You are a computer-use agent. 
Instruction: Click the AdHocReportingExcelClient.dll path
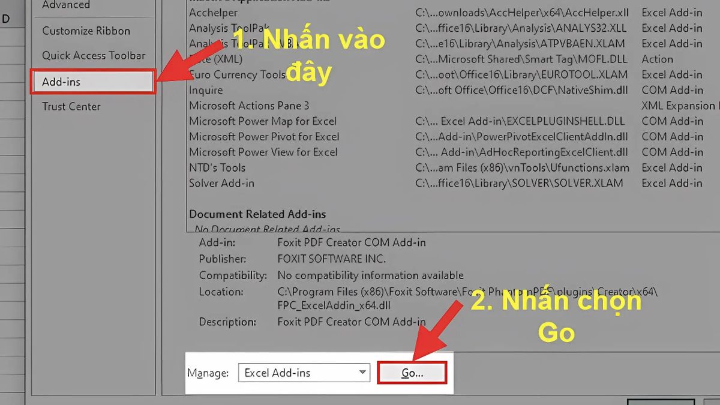521,152
